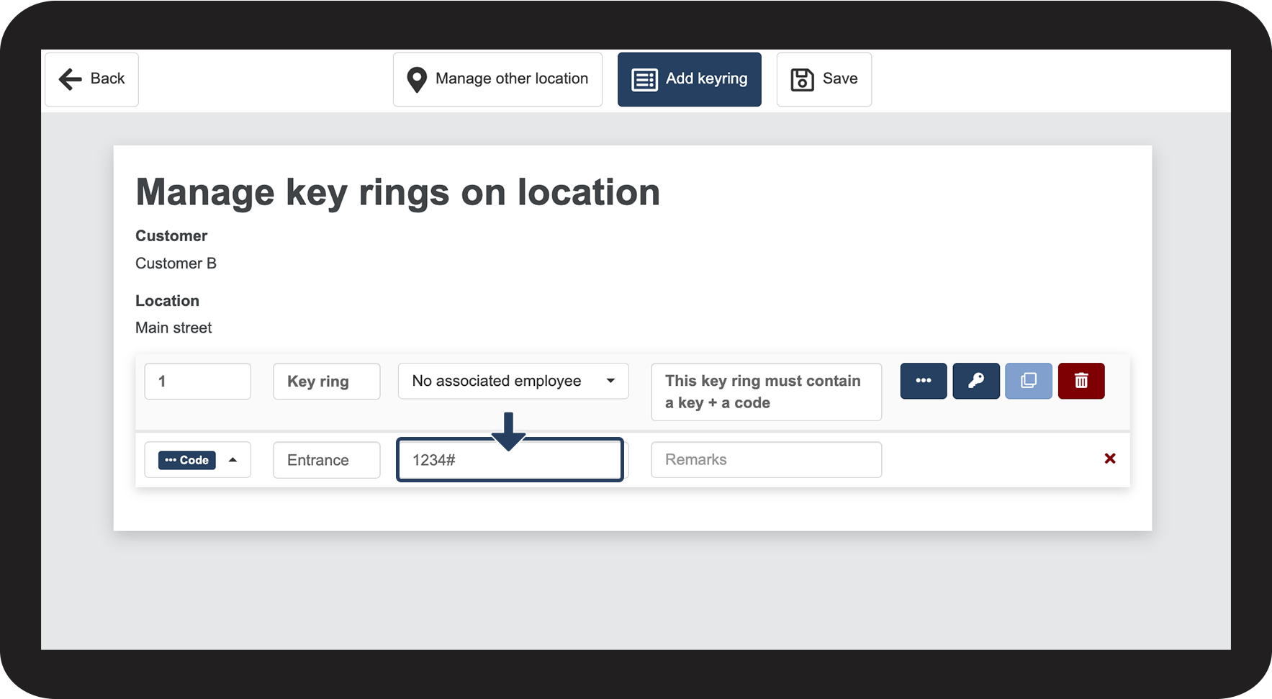The width and height of the screenshot is (1272, 699).
Task: Click the add key icon button
Action: pos(975,381)
